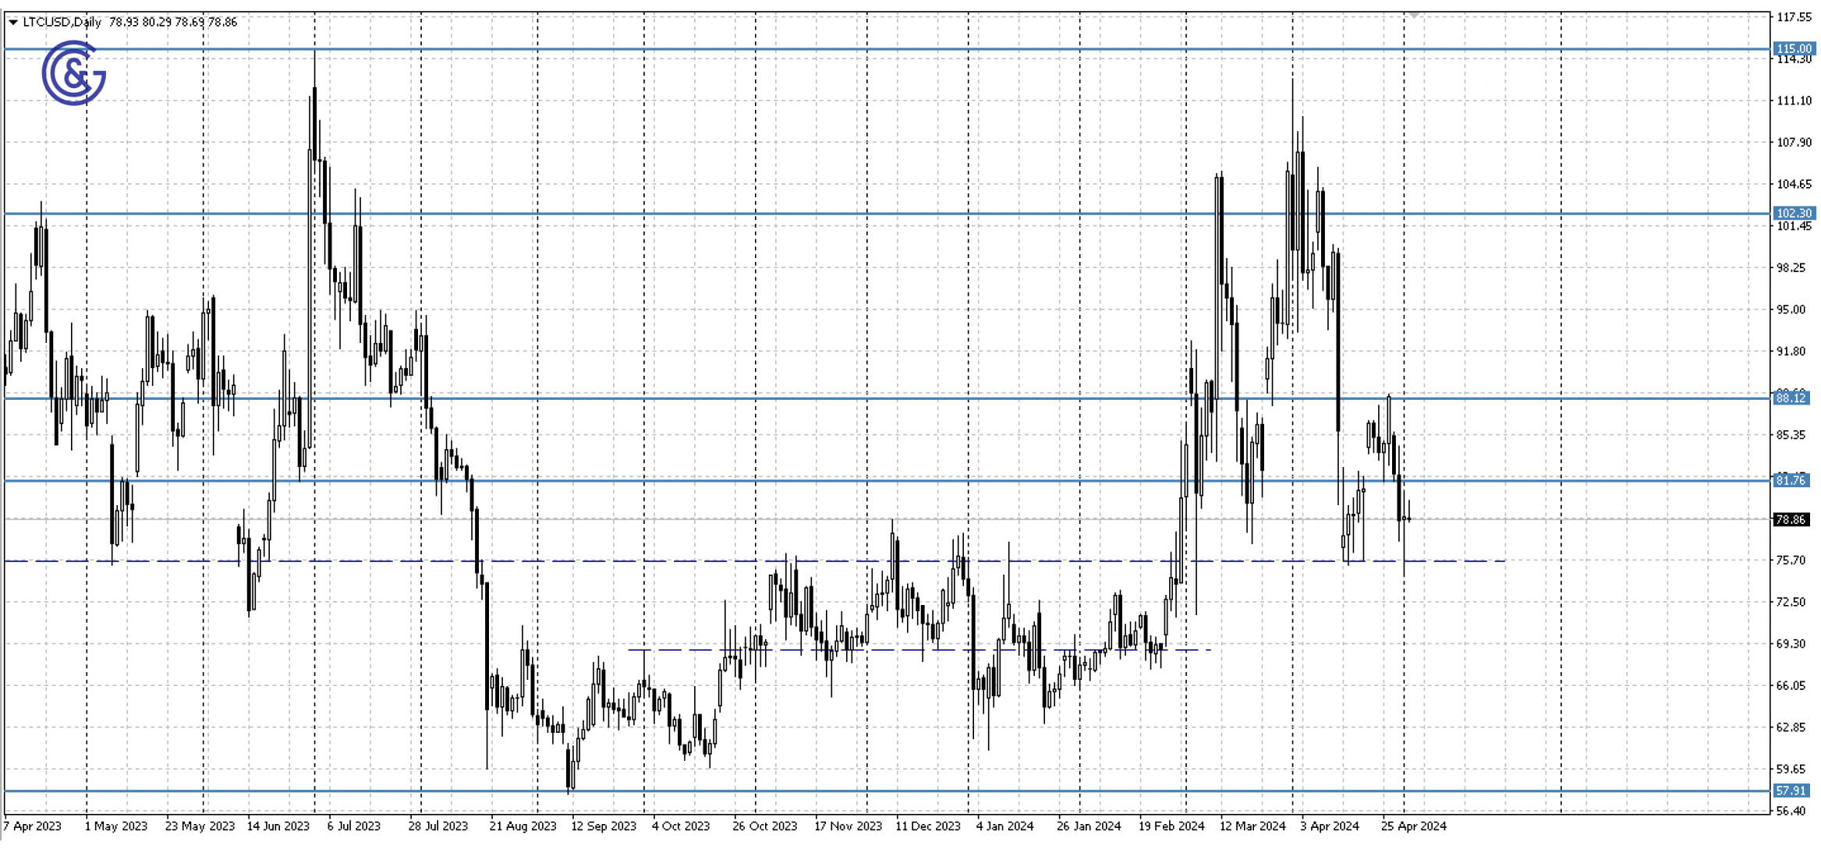Screen dimensions: 1821x849
Task: Click the 7 Apr 2023 date label
Action: [x=32, y=826]
